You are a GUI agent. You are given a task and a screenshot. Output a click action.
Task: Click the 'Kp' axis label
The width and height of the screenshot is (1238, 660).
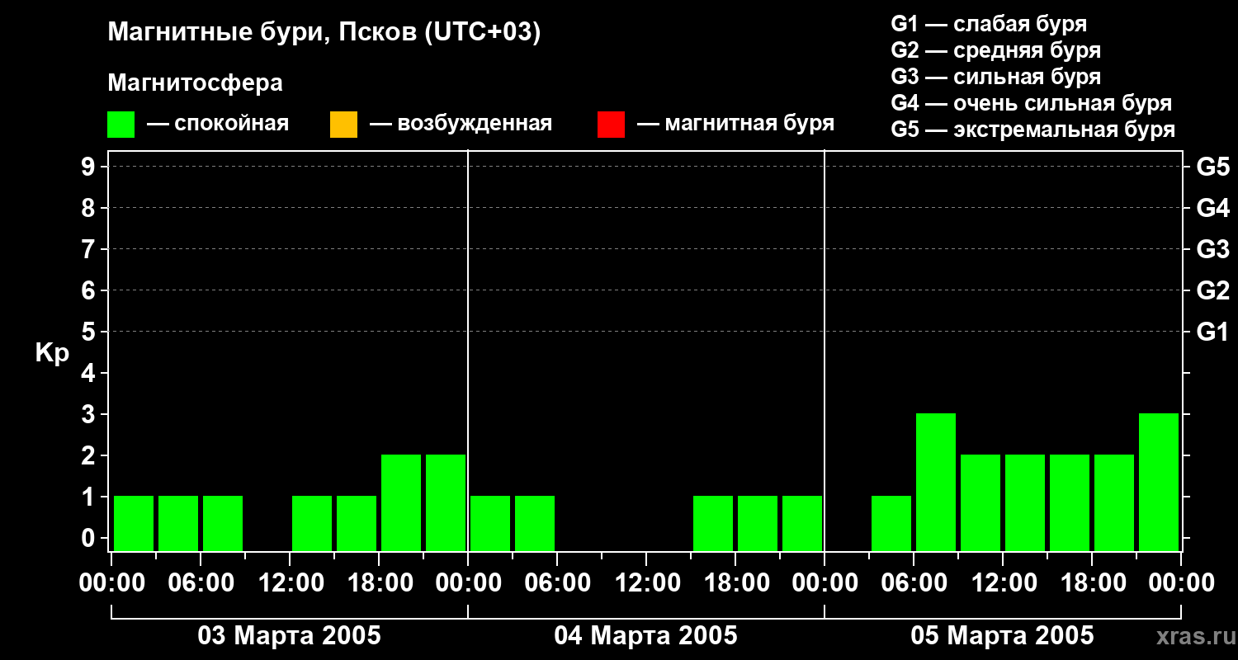click(x=52, y=354)
